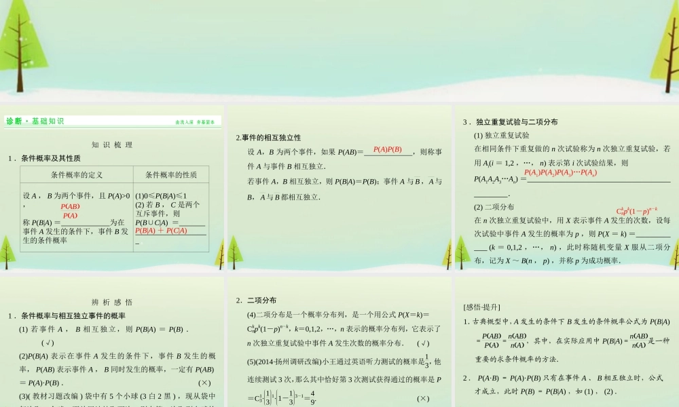
Task: Select the line 重要的求条件概率的方法.
Action: click(x=517, y=359)
